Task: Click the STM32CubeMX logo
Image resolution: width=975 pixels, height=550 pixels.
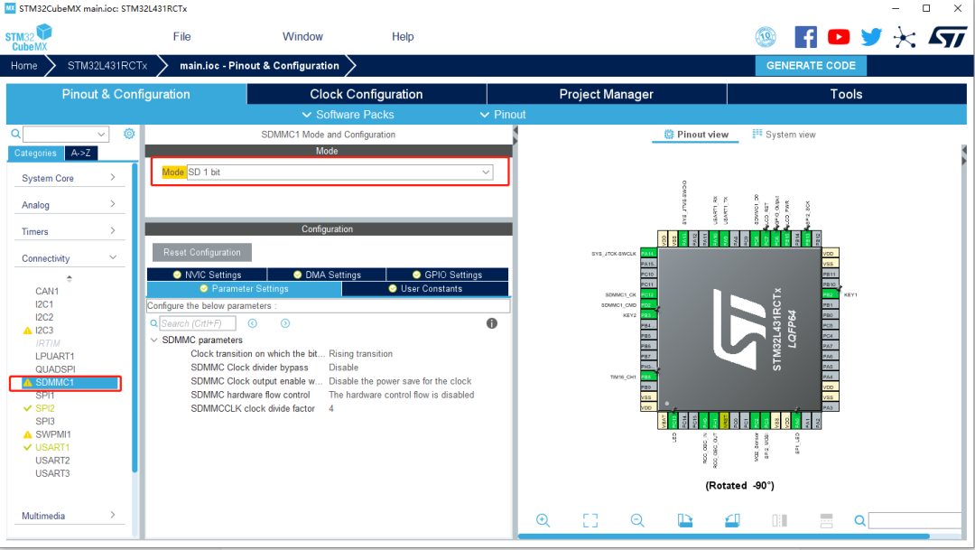Action: click(29, 37)
